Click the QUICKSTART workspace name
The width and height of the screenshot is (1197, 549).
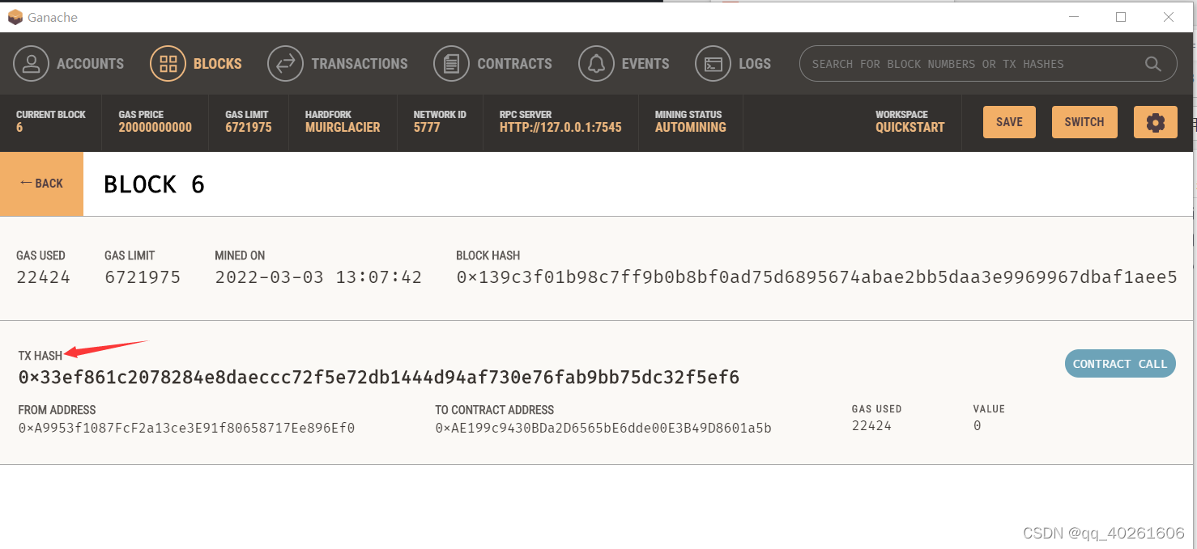click(x=910, y=127)
